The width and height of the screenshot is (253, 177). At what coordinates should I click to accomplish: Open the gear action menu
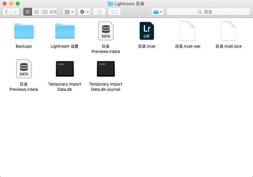pos(84,12)
